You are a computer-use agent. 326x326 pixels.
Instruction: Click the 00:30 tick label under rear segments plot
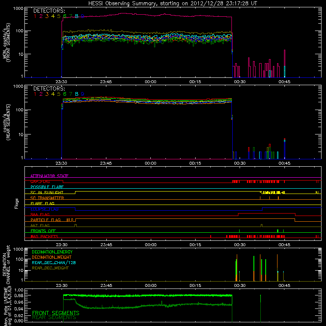click(240, 163)
